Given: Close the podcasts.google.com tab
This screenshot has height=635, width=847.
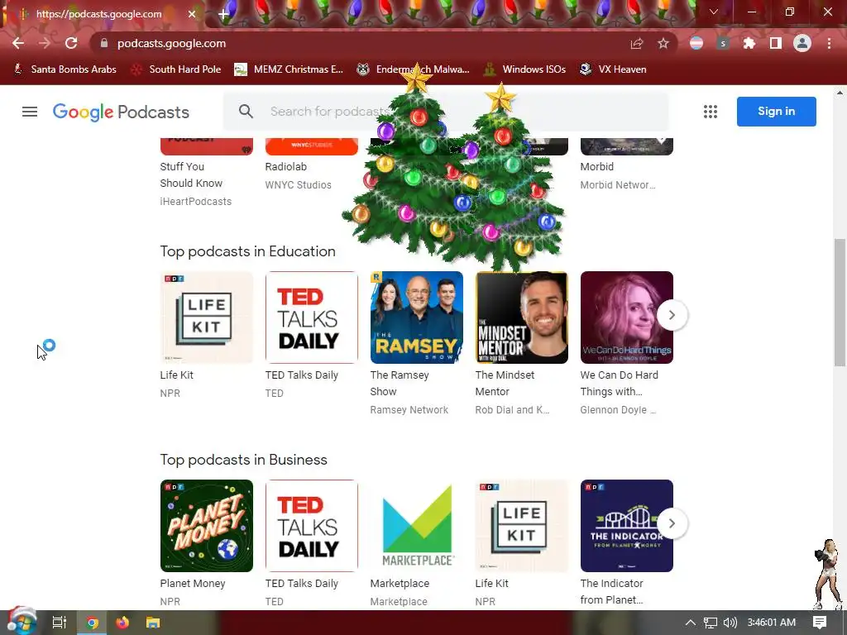Looking at the screenshot, I should coord(192,14).
